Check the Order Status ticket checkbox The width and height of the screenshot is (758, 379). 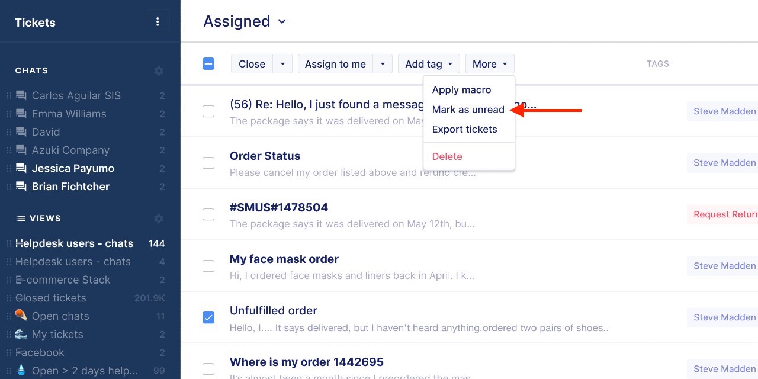click(208, 163)
